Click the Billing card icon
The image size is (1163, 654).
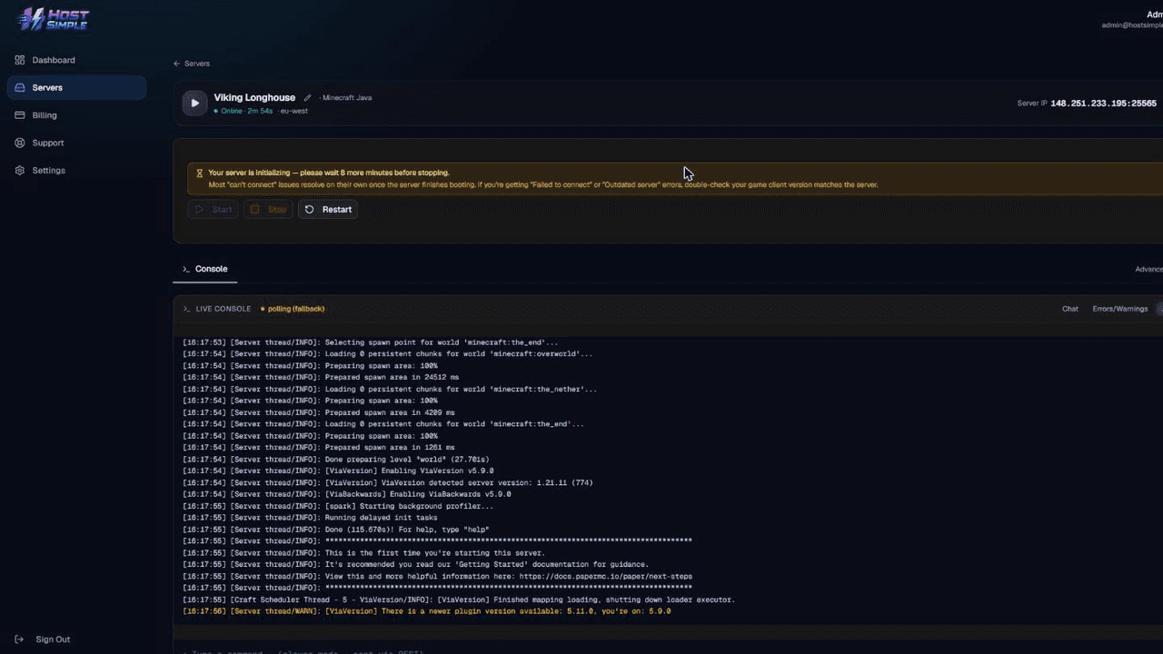[x=20, y=115]
